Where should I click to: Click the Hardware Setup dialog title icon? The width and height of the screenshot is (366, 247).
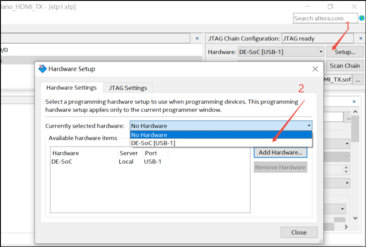pyautogui.click(x=43, y=69)
